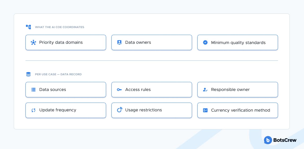Select the Currency verification method card
The width and height of the screenshot is (304, 149).
point(237,110)
